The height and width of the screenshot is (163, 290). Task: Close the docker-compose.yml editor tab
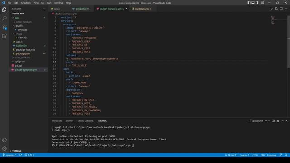(x=127, y=9)
